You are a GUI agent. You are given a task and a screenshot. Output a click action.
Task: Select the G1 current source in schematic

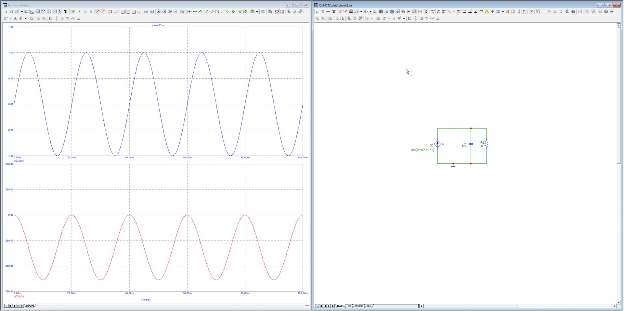tap(437, 144)
